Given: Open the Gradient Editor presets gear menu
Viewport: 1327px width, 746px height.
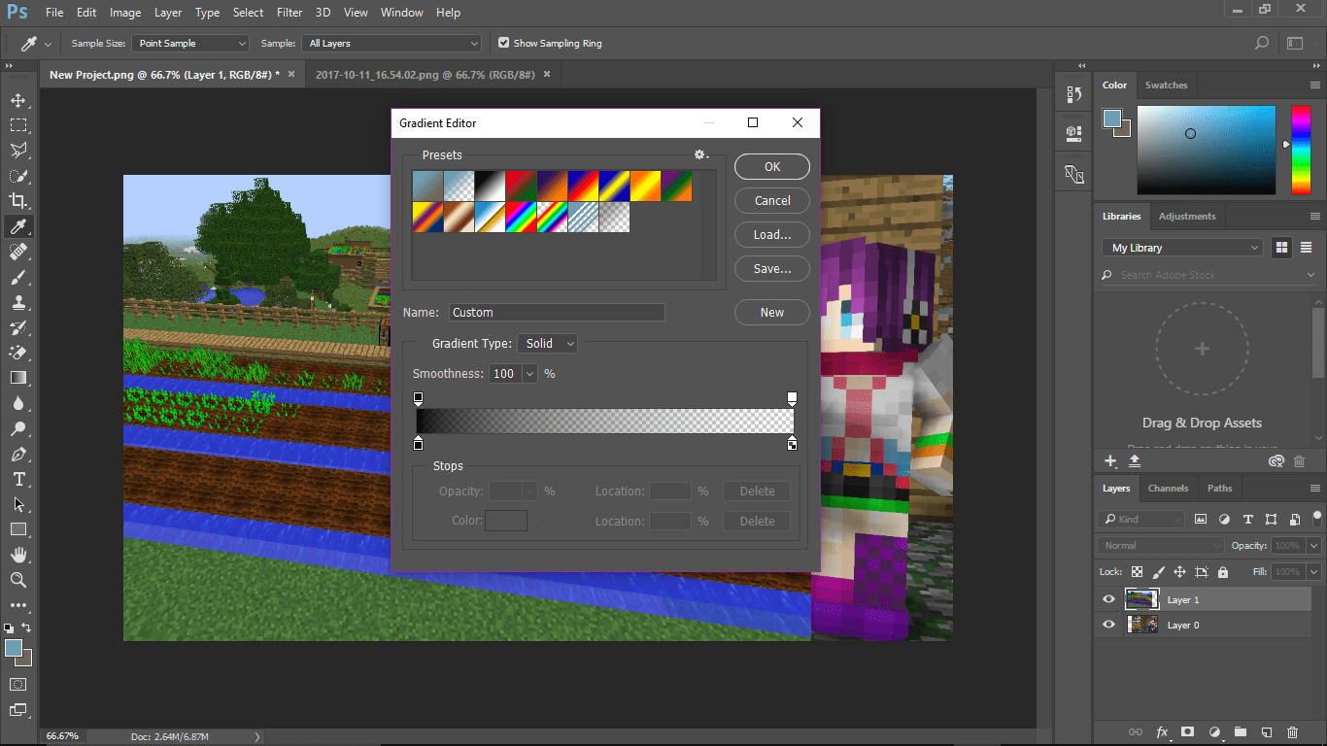Looking at the screenshot, I should click(x=698, y=153).
